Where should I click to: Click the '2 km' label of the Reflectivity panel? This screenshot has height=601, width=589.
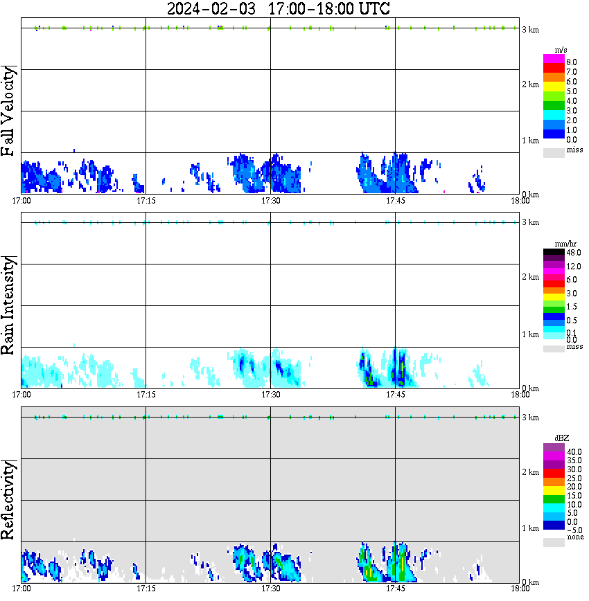(530, 472)
